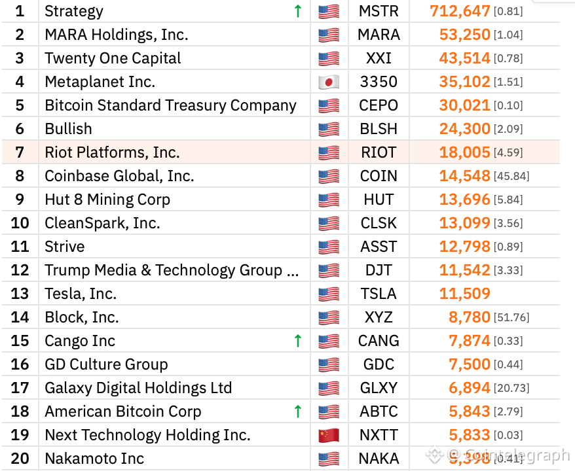Click the green up arrow next to Strategy
This screenshot has width=575, height=471.
coord(298,11)
